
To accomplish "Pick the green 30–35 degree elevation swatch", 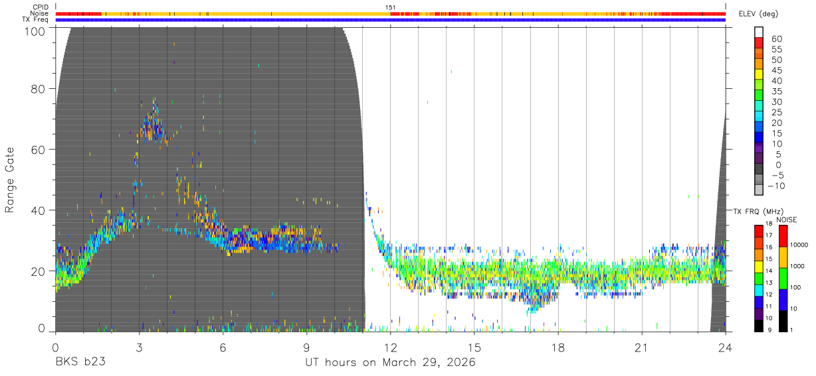I will click(x=759, y=96).
